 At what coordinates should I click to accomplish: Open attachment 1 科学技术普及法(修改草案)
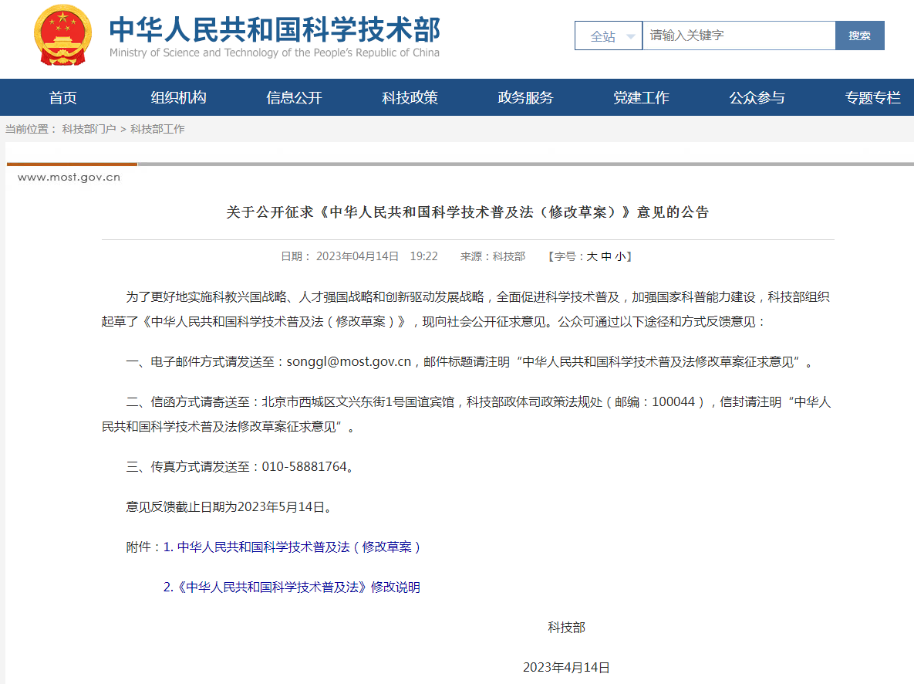pos(292,547)
